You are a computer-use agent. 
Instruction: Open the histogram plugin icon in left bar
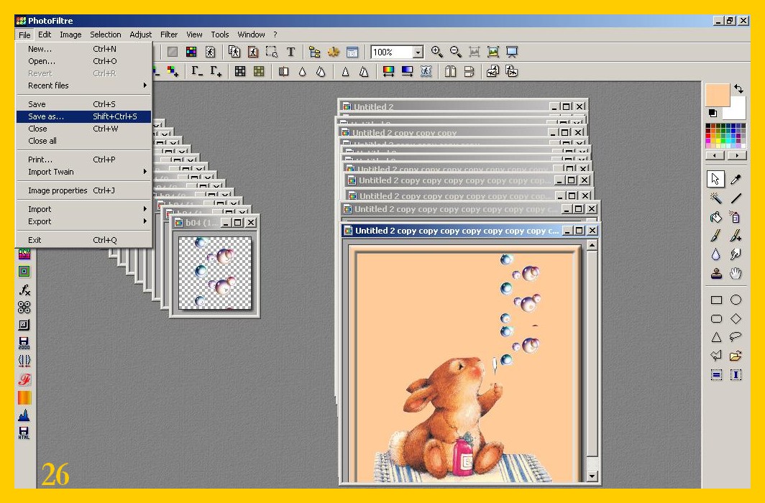pyautogui.click(x=24, y=415)
